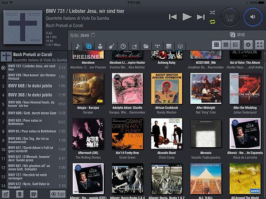Image resolution: width=266 pixels, height=199 pixels.
Task: Open the African Cookbook album cover
Action: pos(167,88)
